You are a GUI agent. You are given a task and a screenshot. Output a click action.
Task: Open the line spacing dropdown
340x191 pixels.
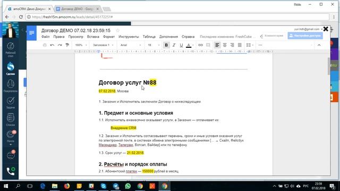[250, 45]
